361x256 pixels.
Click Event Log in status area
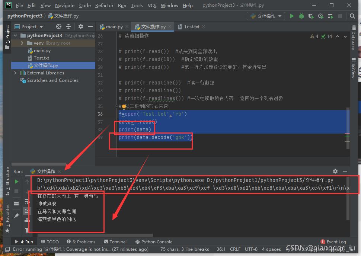click(333, 241)
